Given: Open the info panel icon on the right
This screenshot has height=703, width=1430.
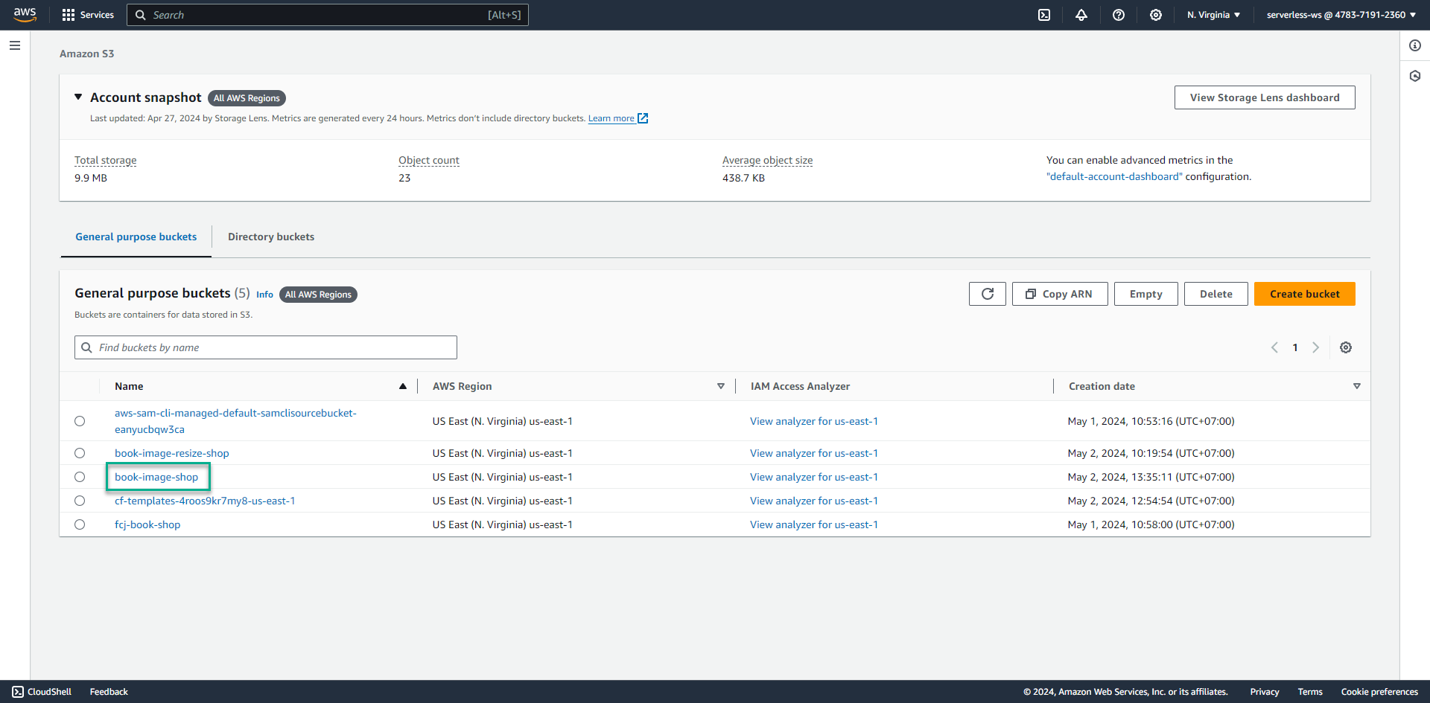Looking at the screenshot, I should click(1415, 45).
